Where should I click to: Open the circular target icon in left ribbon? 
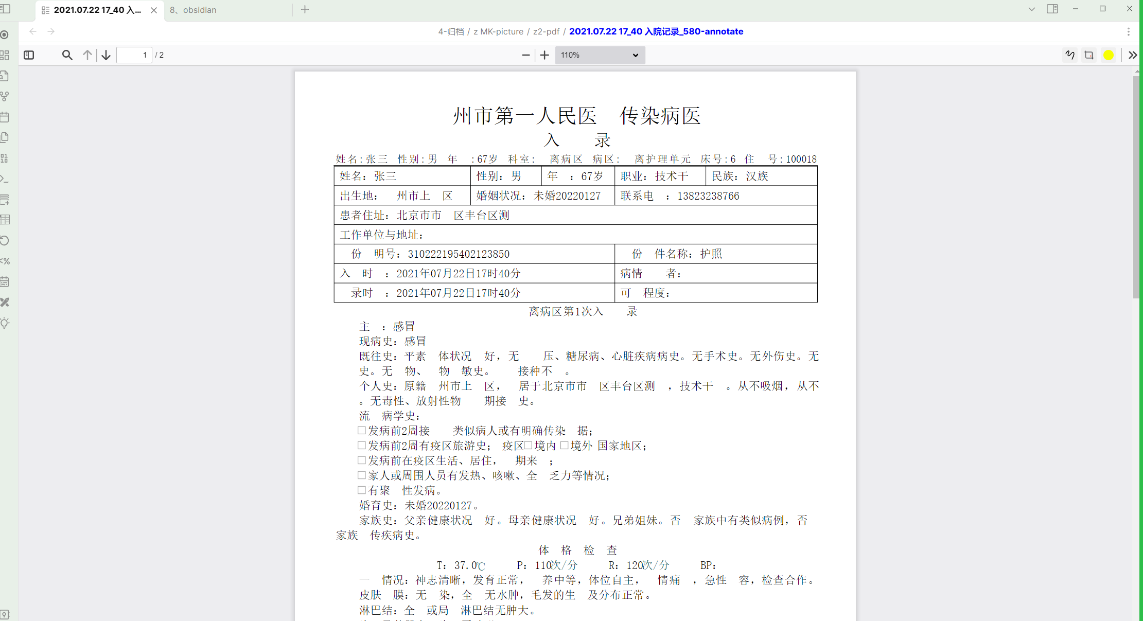point(5,35)
